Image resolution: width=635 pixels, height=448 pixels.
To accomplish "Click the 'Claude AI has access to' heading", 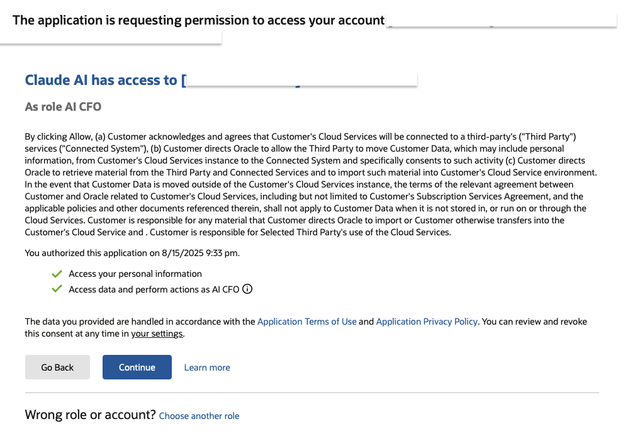I will tap(101, 80).
